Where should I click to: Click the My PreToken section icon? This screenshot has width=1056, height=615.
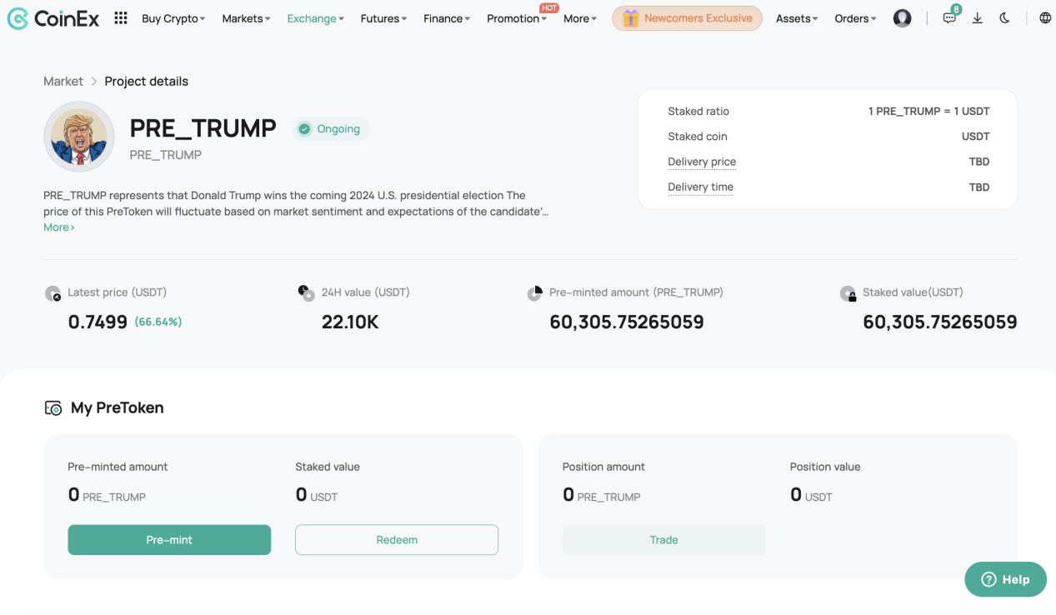(x=53, y=407)
